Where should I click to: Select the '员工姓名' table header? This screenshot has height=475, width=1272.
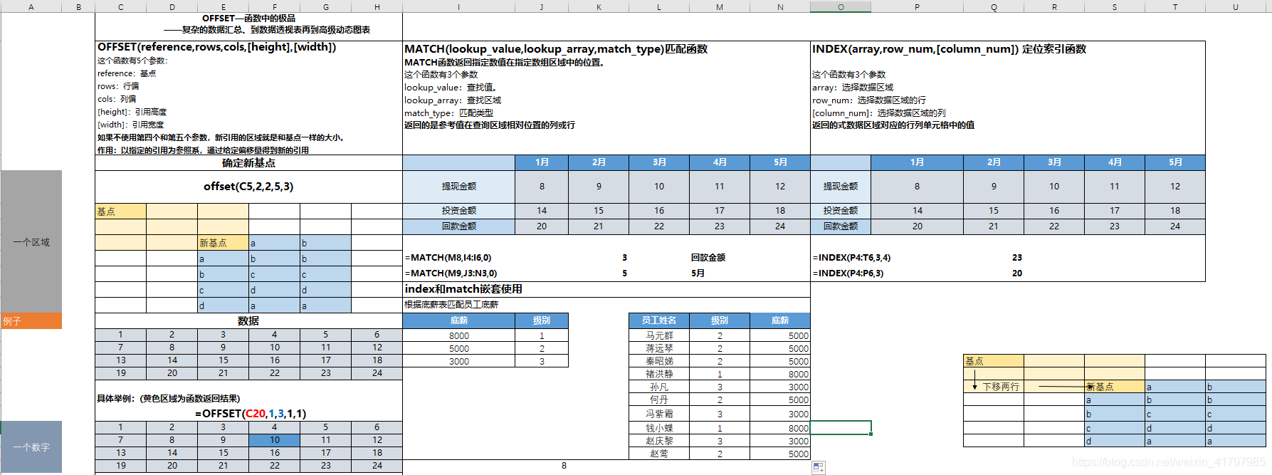click(x=659, y=320)
